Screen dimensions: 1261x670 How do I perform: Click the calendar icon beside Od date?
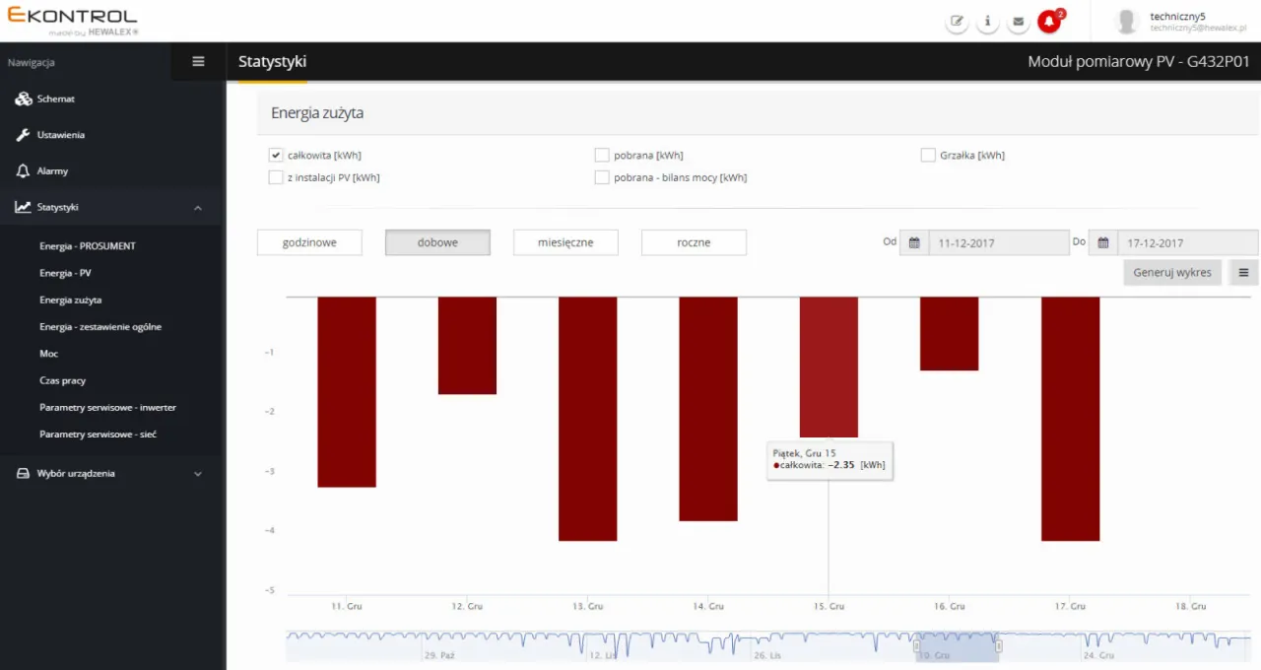(x=914, y=242)
